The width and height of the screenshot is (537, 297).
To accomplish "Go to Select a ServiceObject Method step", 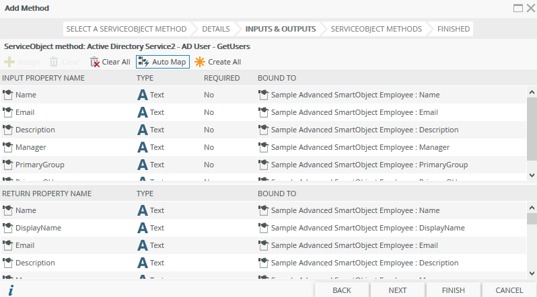I will click(127, 29).
